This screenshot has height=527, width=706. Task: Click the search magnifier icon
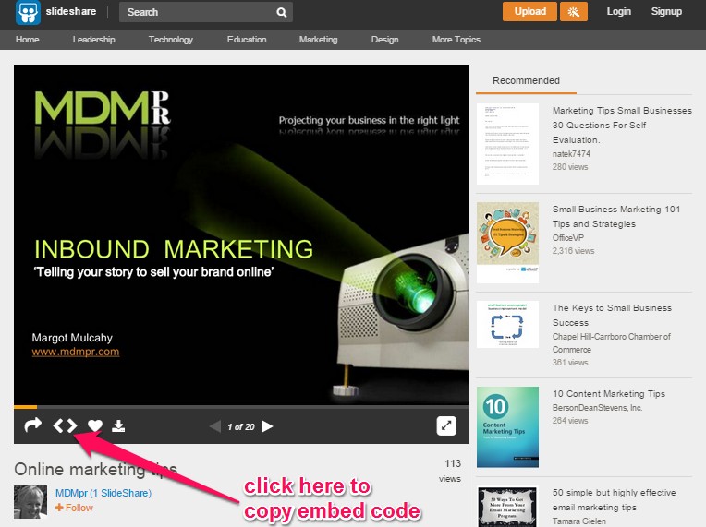point(282,13)
